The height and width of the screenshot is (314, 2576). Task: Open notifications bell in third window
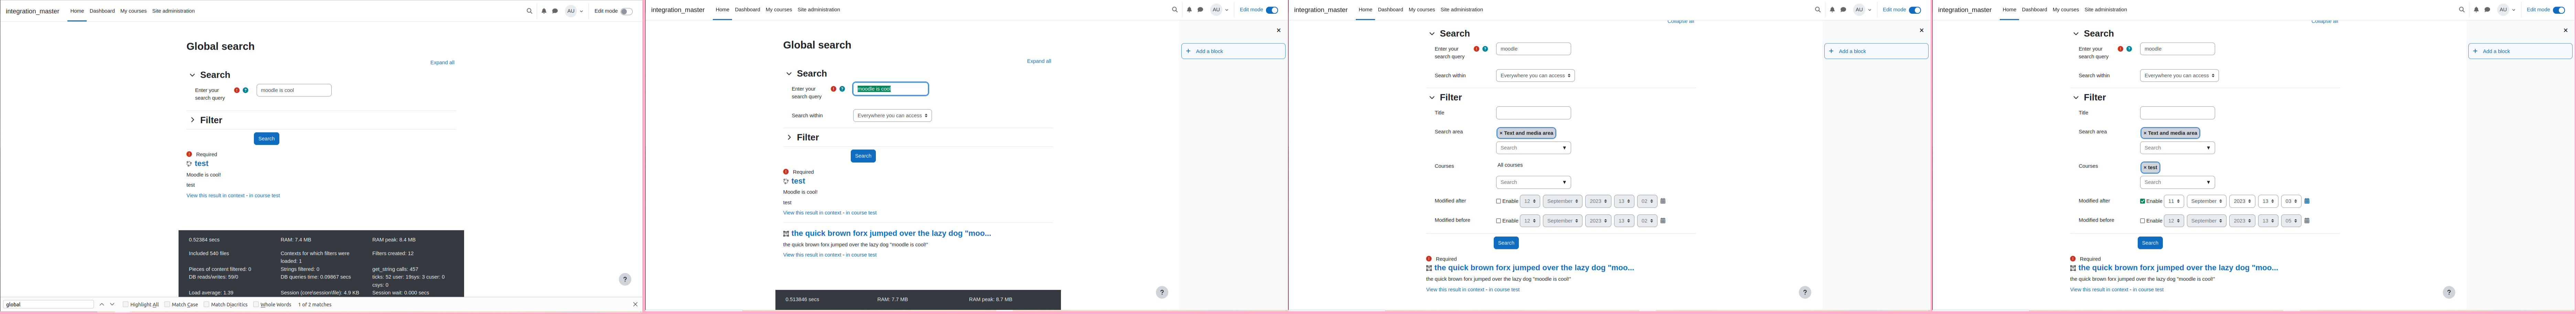(1832, 10)
